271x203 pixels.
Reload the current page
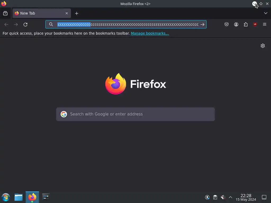click(x=25, y=25)
